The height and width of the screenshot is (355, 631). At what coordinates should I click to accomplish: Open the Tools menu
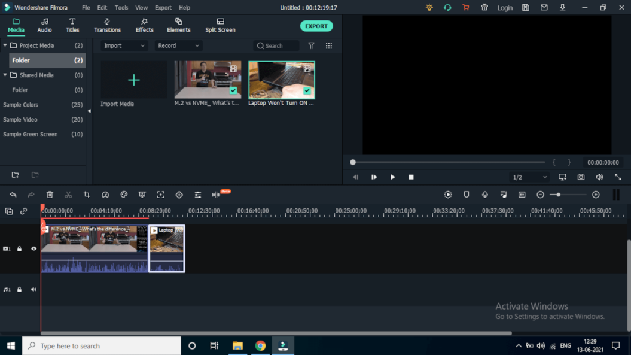click(121, 8)
